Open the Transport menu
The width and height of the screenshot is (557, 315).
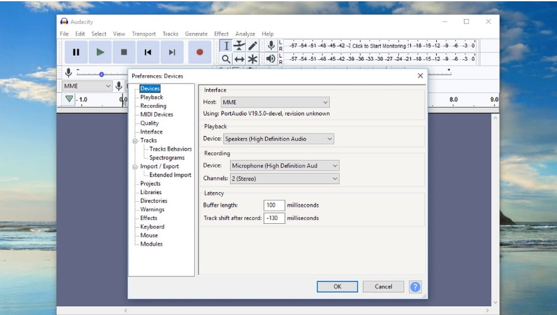(144, 34)
